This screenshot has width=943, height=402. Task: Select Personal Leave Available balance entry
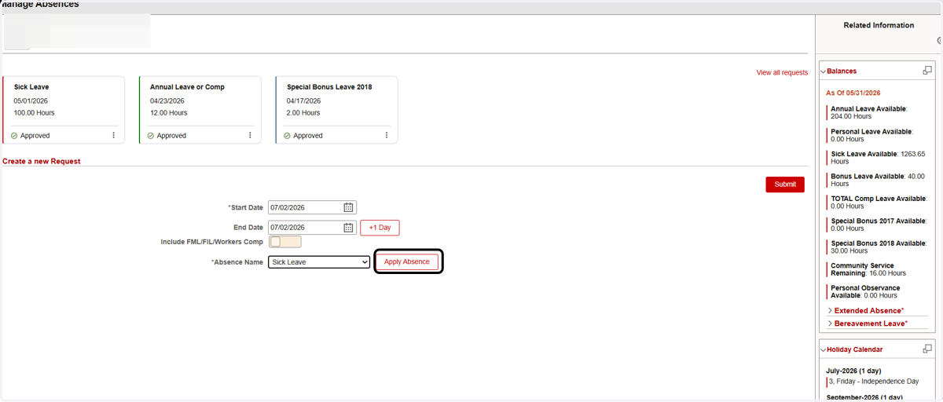[871, 135]
